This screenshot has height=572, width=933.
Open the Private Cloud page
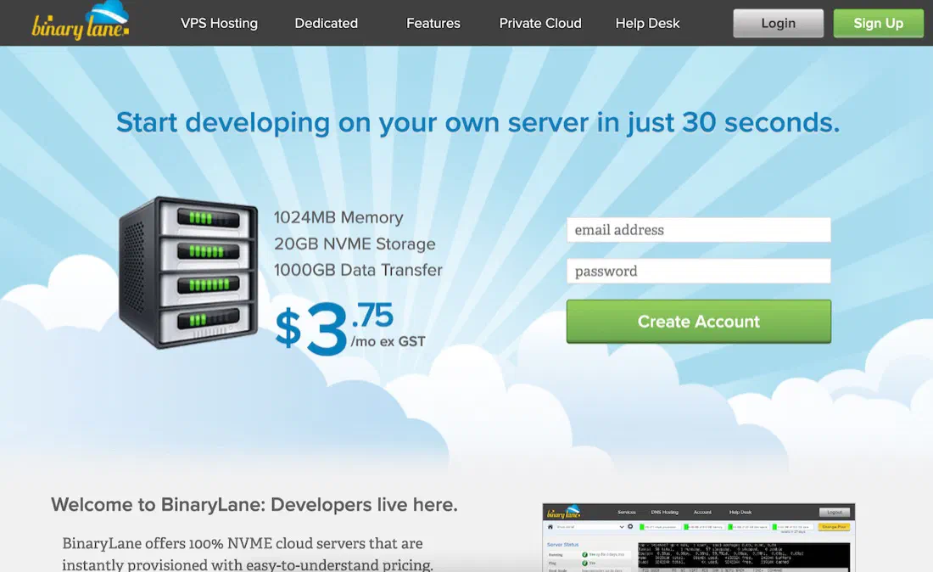540,23
